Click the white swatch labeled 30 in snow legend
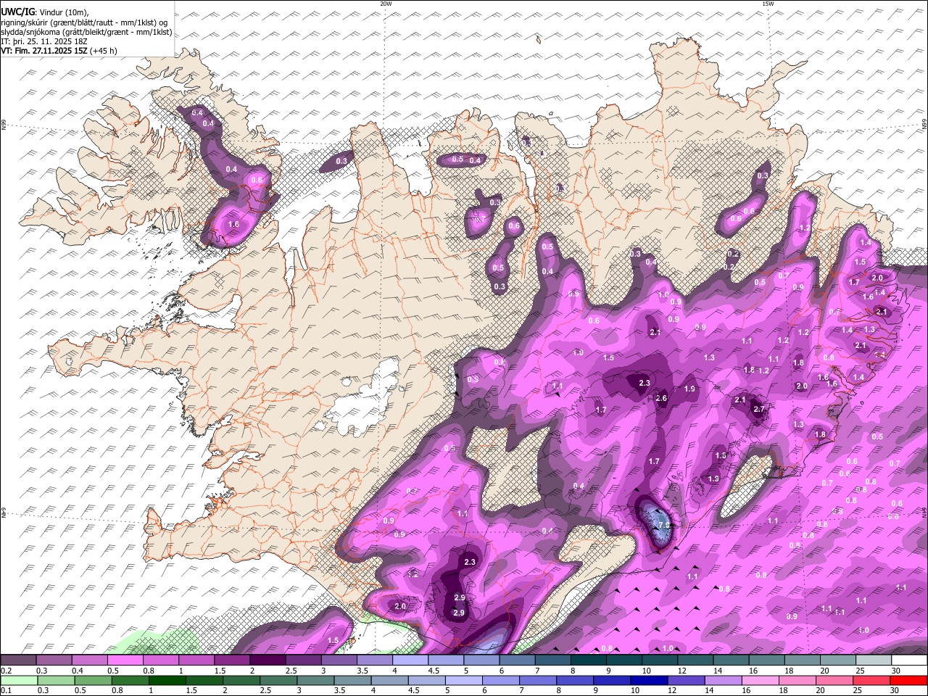Screen dimensions: 928x696 [909, 660]
